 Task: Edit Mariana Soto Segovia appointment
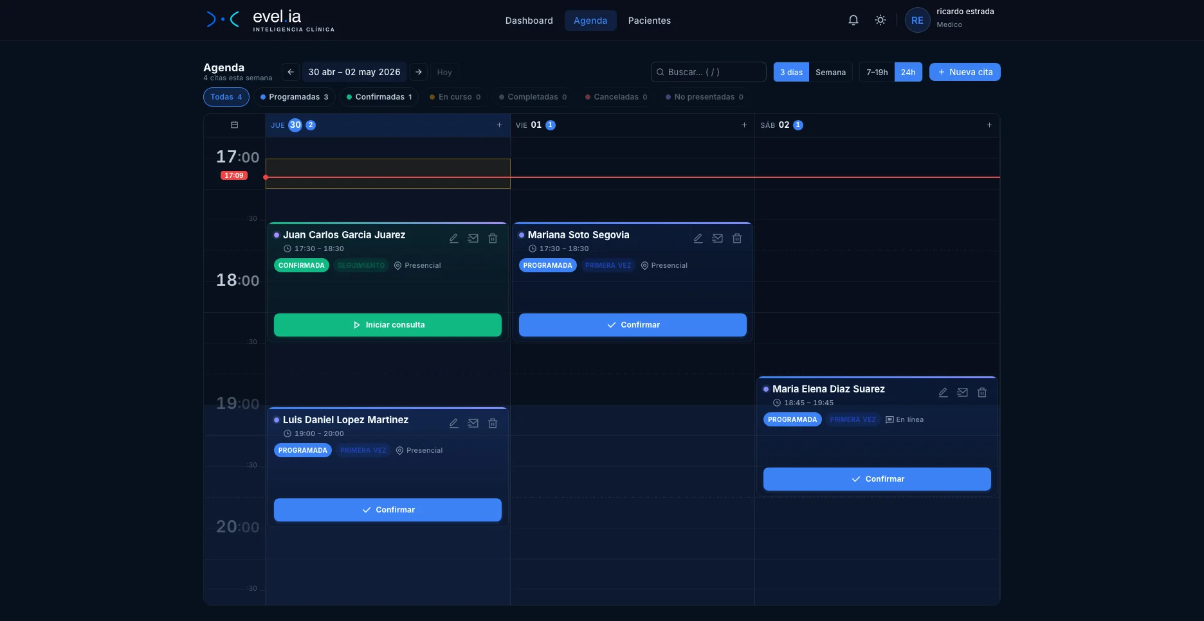click(698, 238)
